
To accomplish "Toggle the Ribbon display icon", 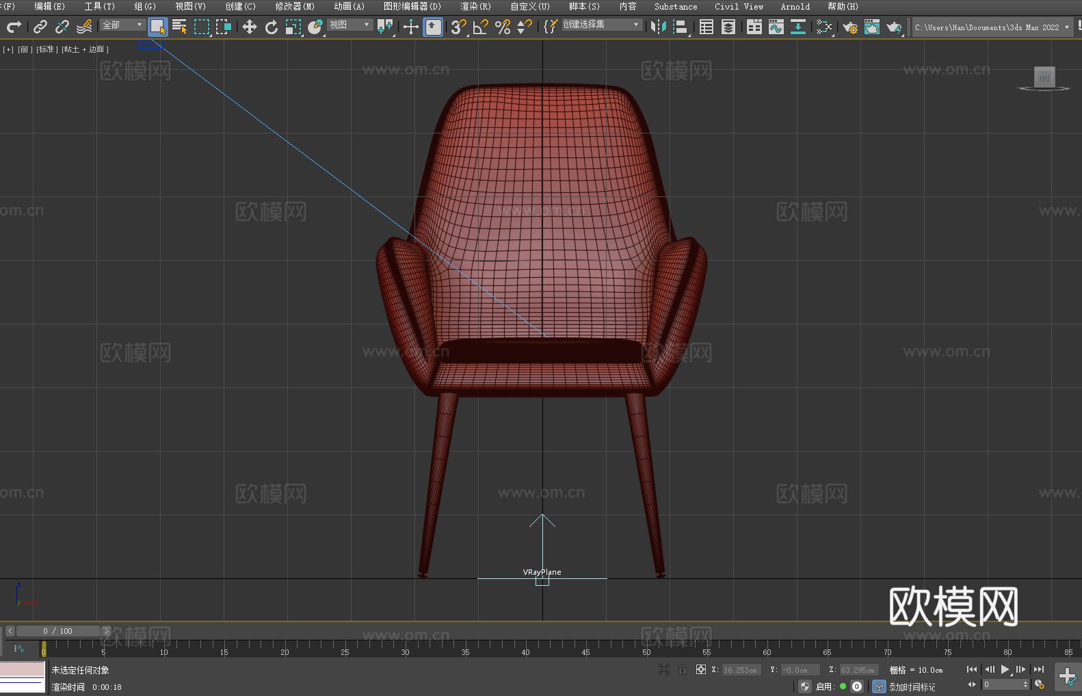I will tap(754, 27).
